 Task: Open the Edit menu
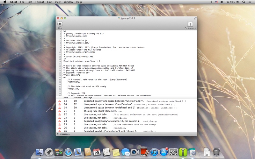(x=30, y=2)
